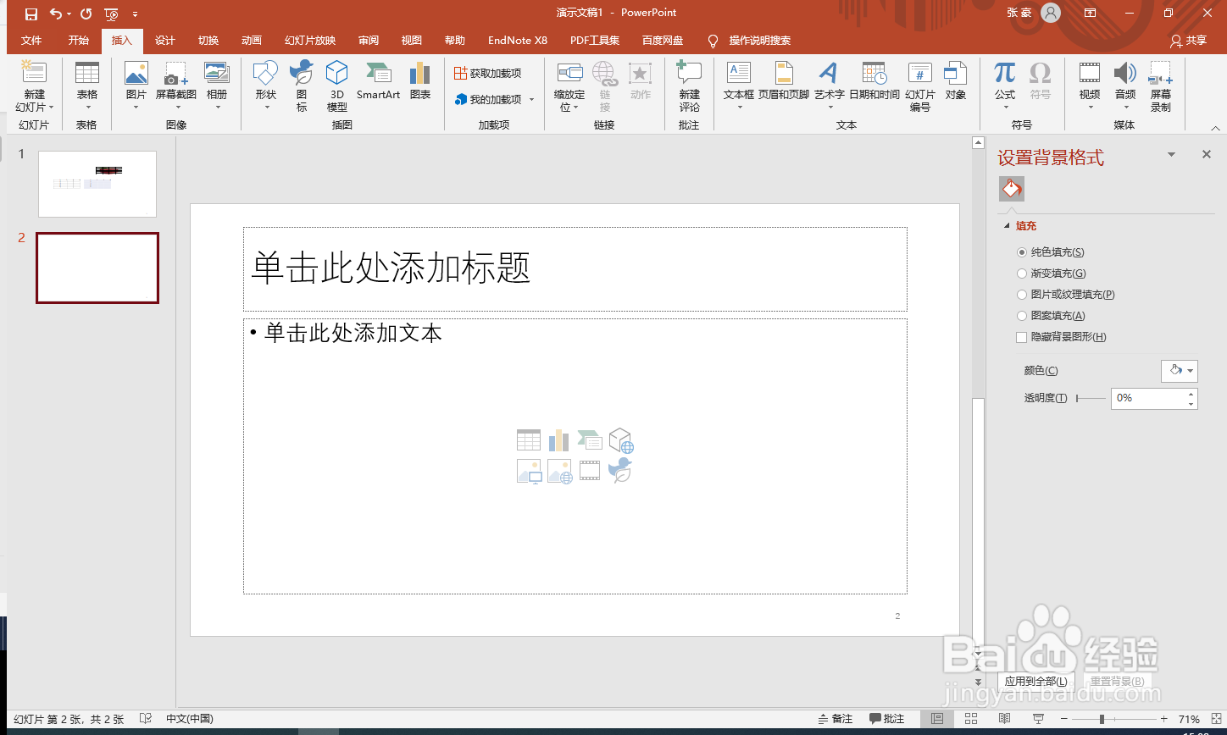Switch to reading view in status bar

click(x=1005, y=719)
